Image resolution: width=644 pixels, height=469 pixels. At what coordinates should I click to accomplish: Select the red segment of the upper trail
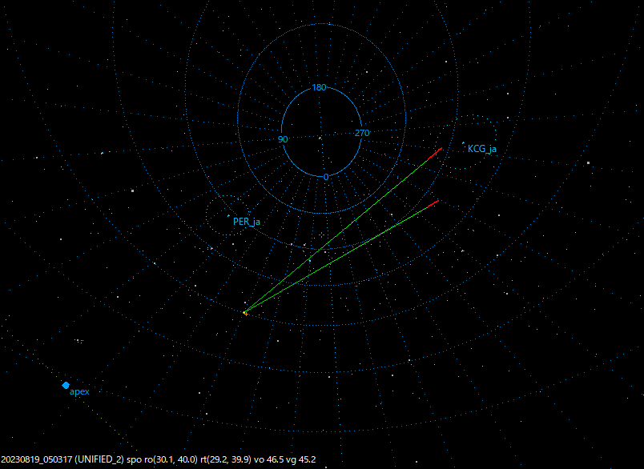[x=435, y=154]
